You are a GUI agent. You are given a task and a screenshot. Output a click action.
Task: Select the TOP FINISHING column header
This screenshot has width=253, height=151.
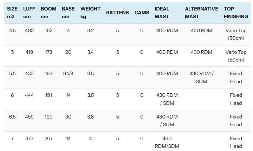(236, 13)
